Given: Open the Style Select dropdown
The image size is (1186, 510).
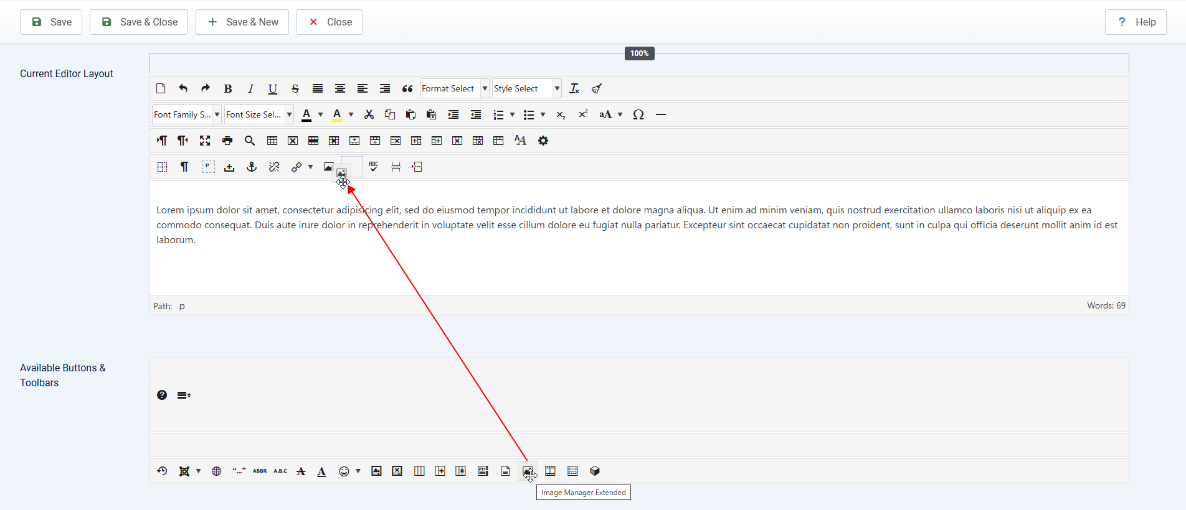Looking at the screenshot, I should tap(527, 88).
